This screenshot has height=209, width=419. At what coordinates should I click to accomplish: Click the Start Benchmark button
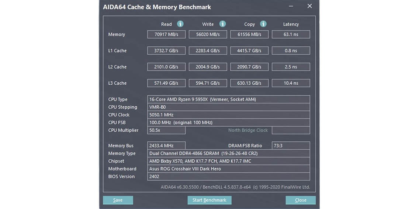click(209, 200)
